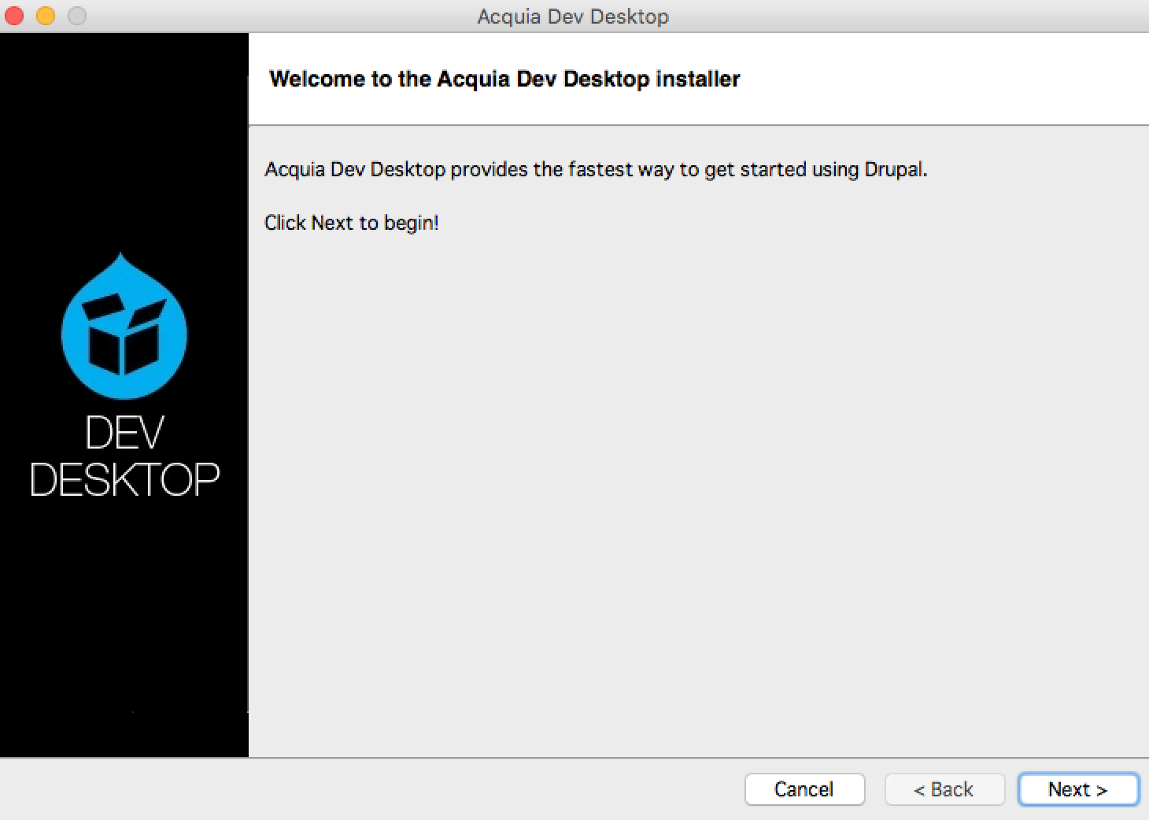Click the gray disabled zoom button

tap(76, 16)
